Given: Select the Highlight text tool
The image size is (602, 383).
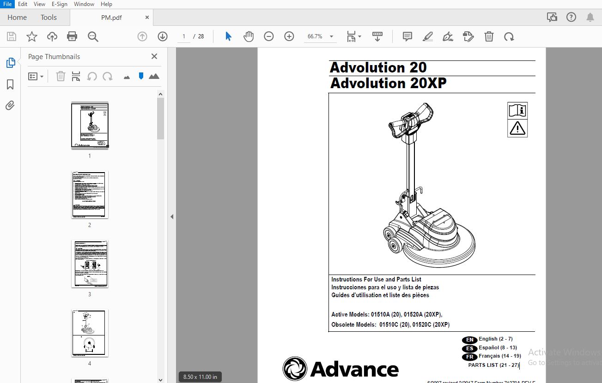Looking at the screenshot, I should click(427, 36).
